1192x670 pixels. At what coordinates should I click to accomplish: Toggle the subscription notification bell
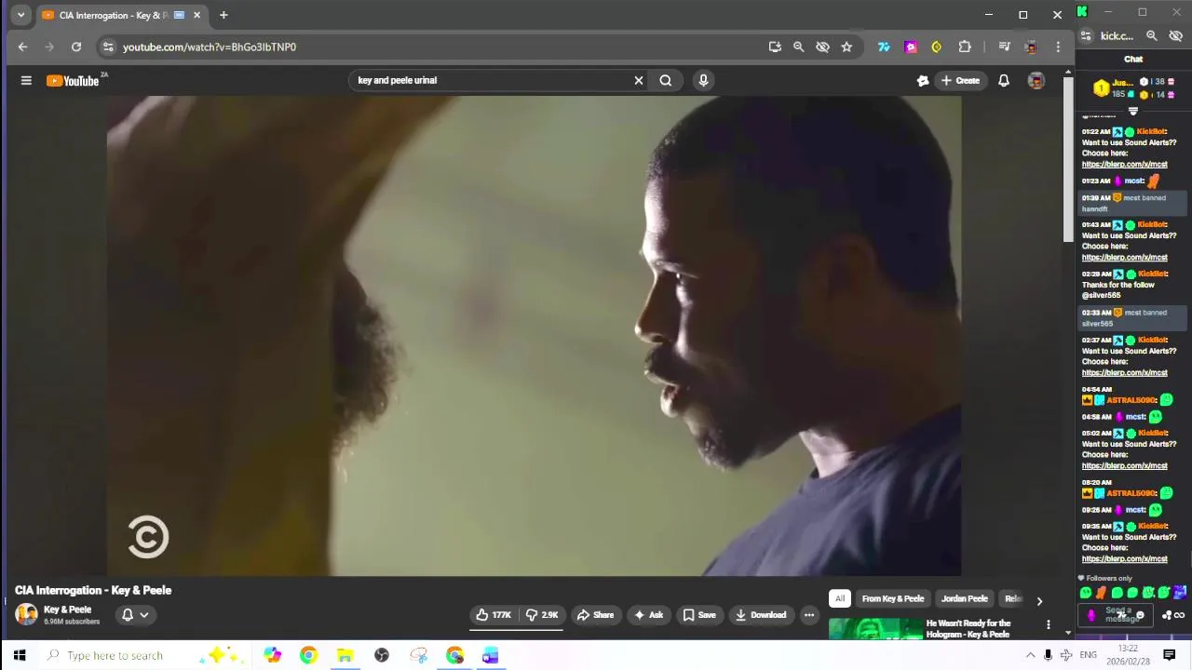pos(128,615)
